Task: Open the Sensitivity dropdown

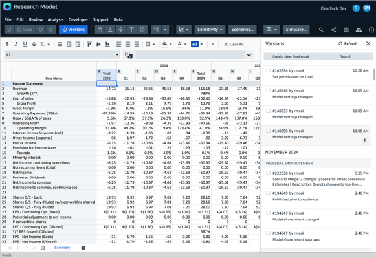Action: 210,30
